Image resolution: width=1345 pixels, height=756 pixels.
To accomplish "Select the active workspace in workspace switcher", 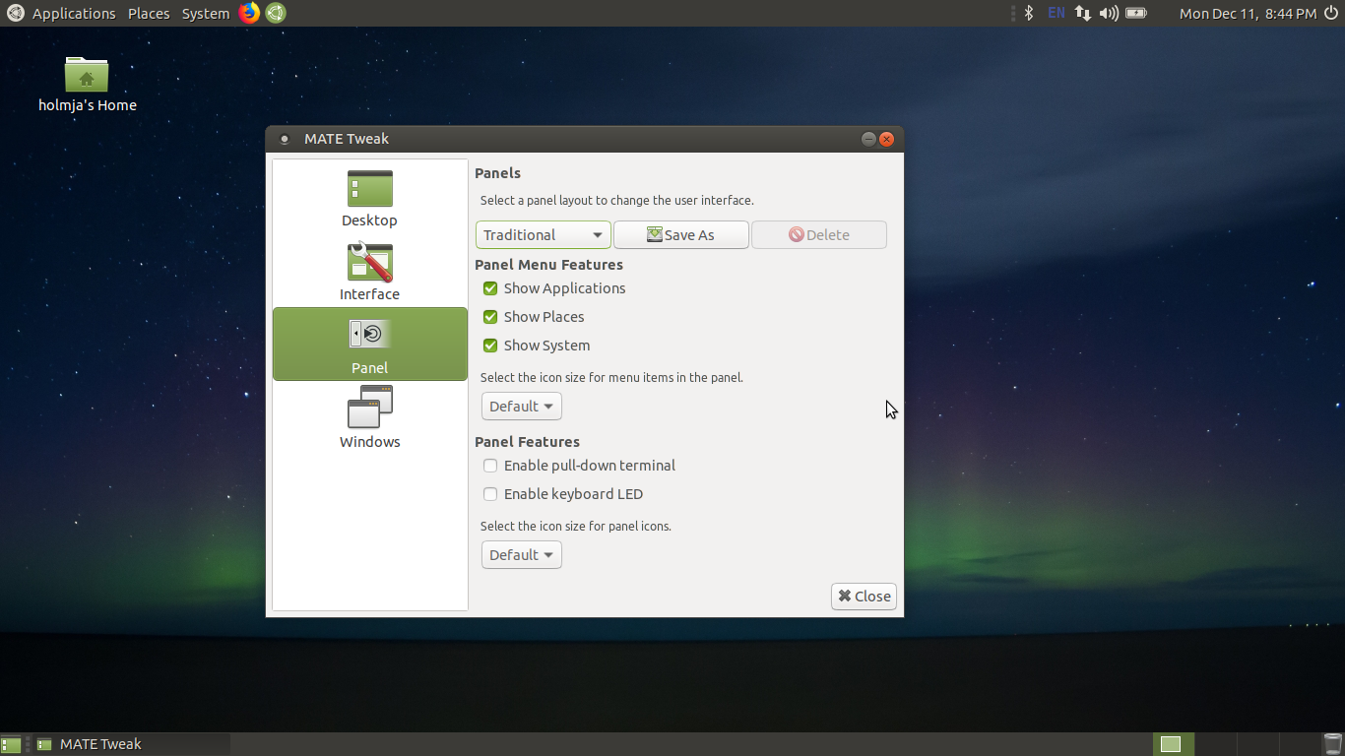I will 1174,744.
